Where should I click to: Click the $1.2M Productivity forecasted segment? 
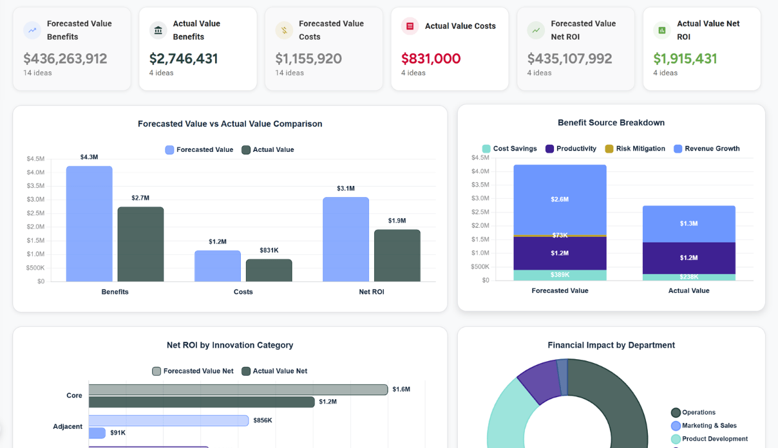click(560, 254)
